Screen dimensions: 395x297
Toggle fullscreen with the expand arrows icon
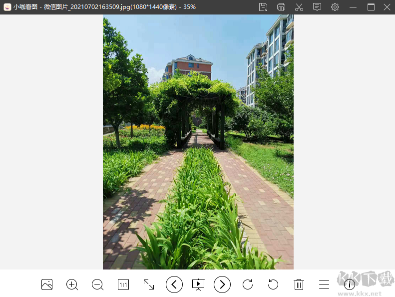click(x=149, y=284)
